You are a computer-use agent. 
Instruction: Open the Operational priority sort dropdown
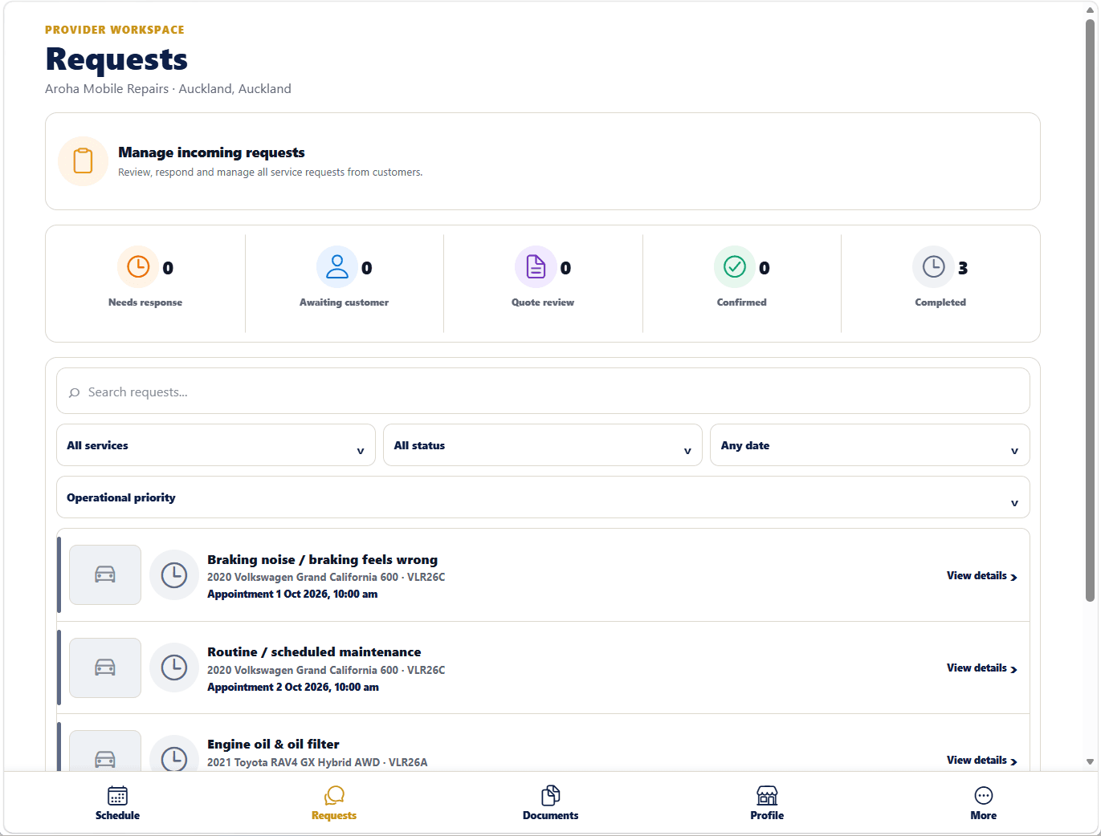click(x=543, y=497)
